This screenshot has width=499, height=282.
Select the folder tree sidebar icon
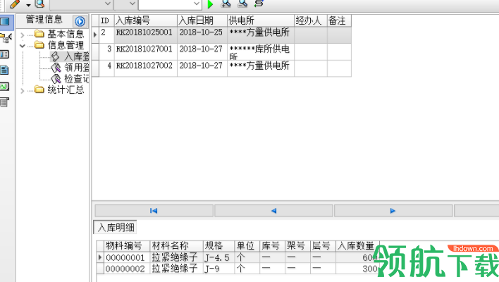pos(6,38)
